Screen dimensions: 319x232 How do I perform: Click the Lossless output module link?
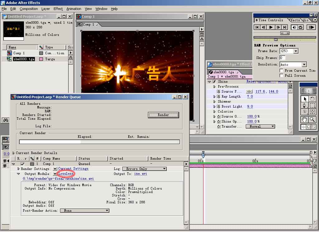(66, 174)
